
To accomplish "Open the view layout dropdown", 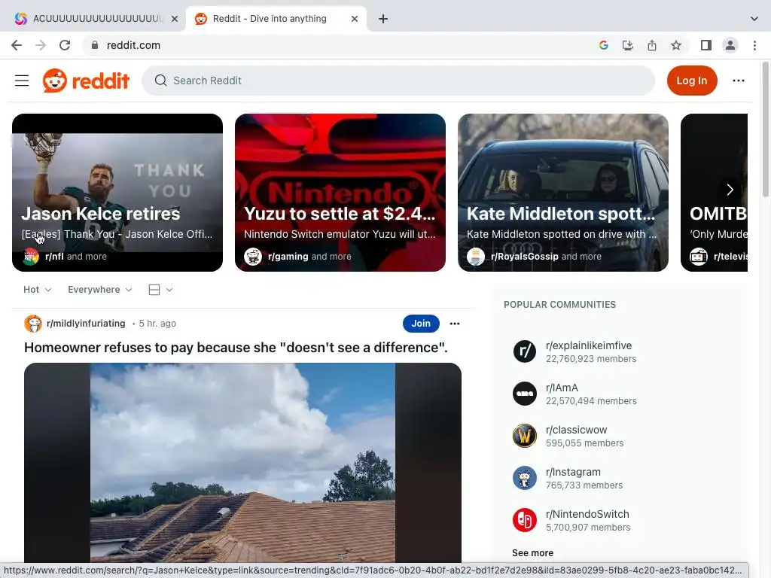I will 160,290.
